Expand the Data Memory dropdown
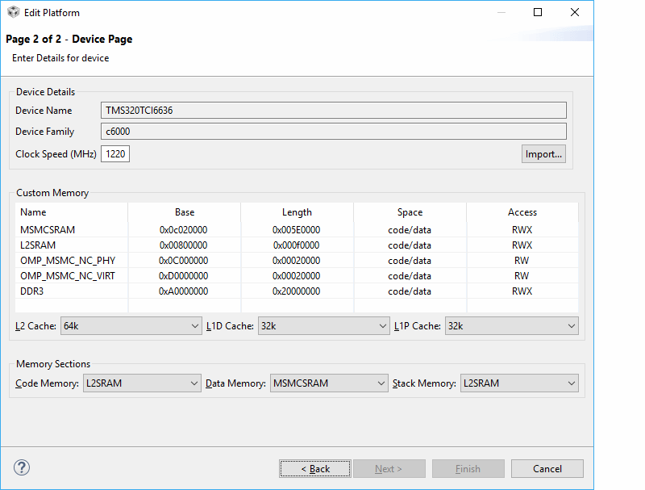The image size is (645, 490). (x=328, y=383)
